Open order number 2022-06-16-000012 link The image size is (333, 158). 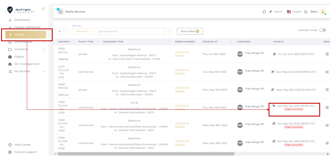[182, 54]
